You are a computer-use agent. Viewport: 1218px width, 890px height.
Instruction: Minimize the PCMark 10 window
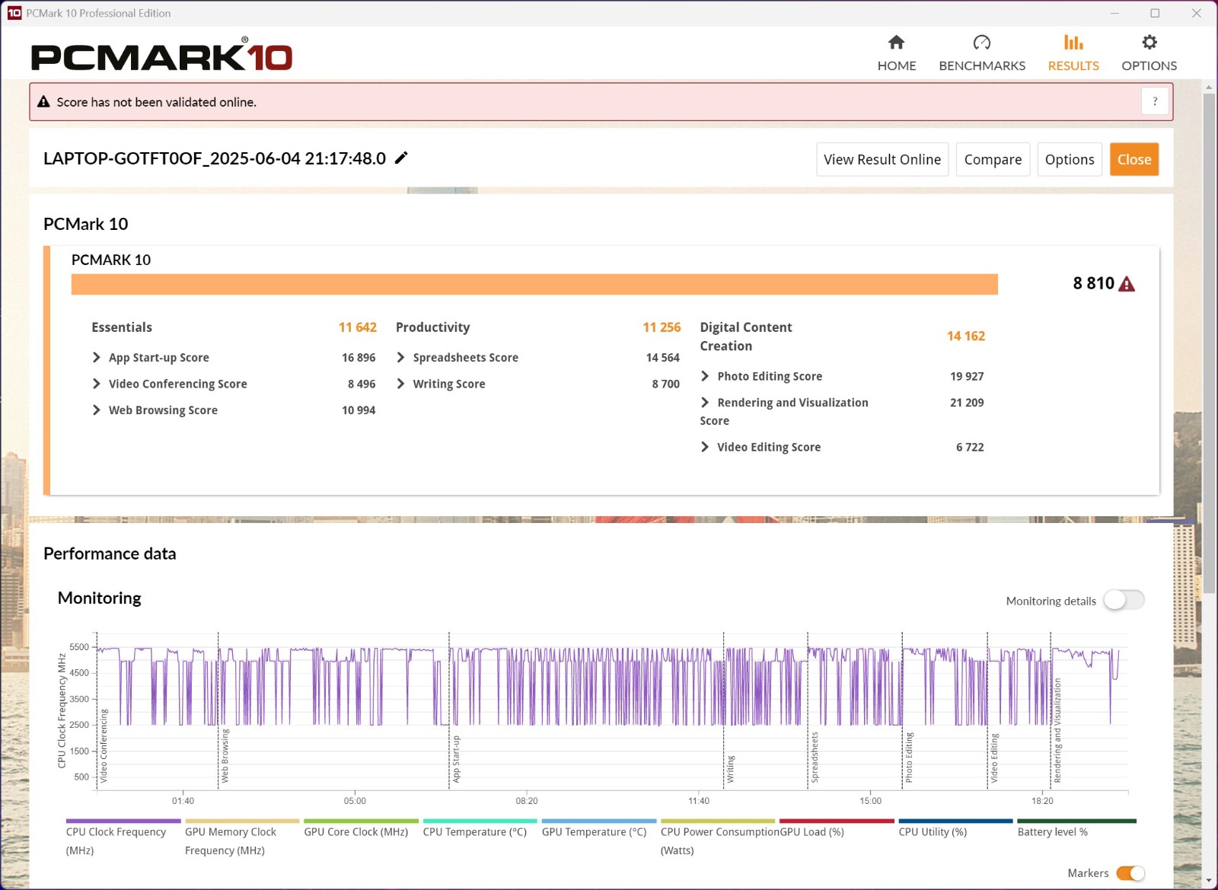pos(1114,13)
